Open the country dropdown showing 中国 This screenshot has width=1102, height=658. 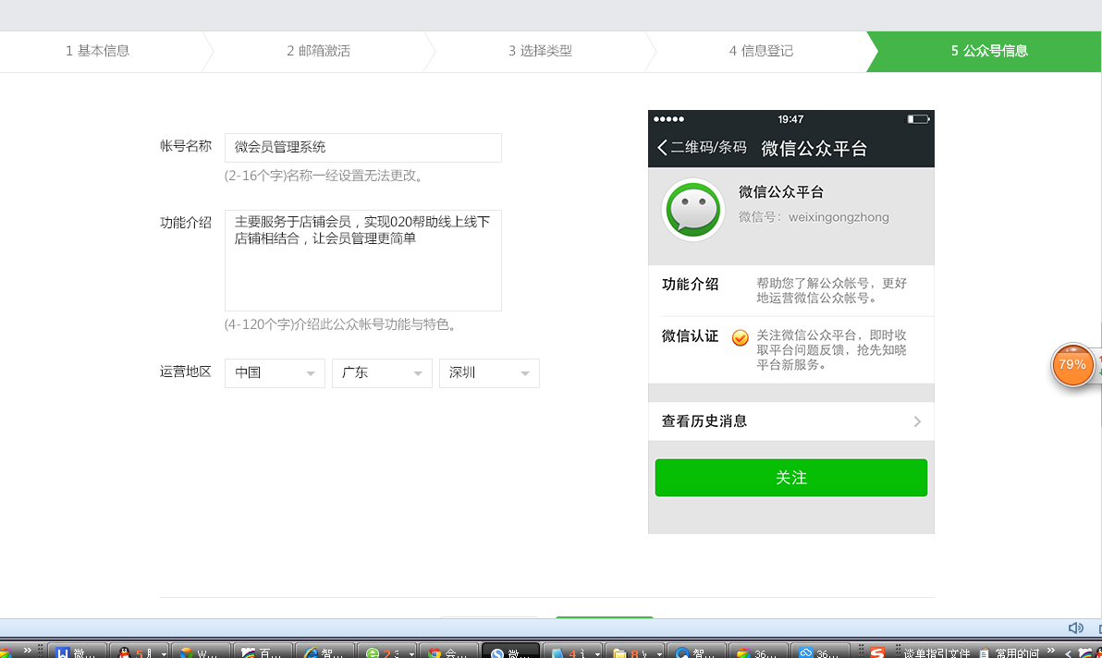(275, 372)
